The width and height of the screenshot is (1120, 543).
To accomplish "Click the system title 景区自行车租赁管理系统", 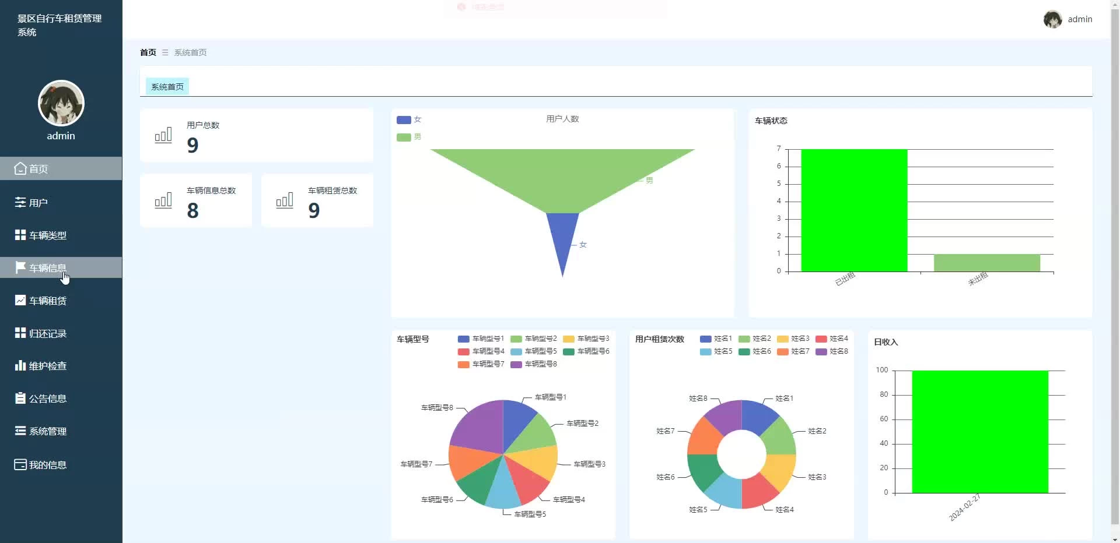I will [x=60, y=25].
